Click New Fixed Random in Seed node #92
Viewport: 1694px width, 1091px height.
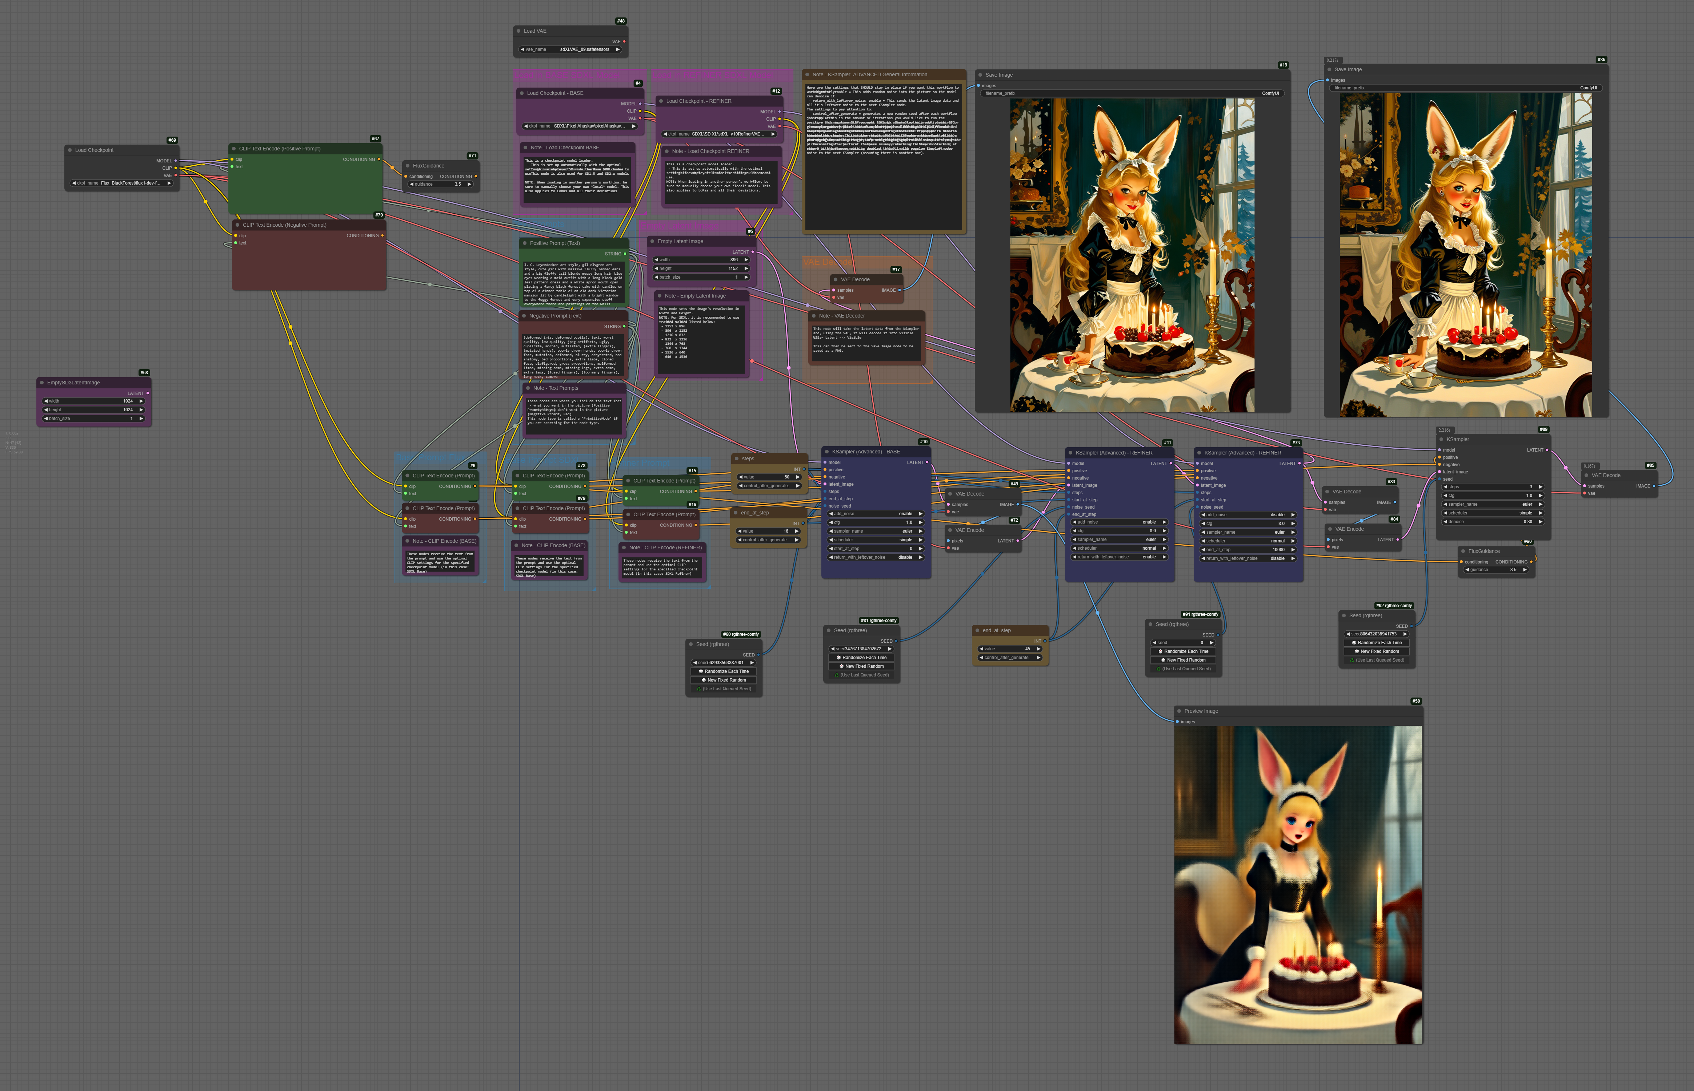click(1377, 652)
